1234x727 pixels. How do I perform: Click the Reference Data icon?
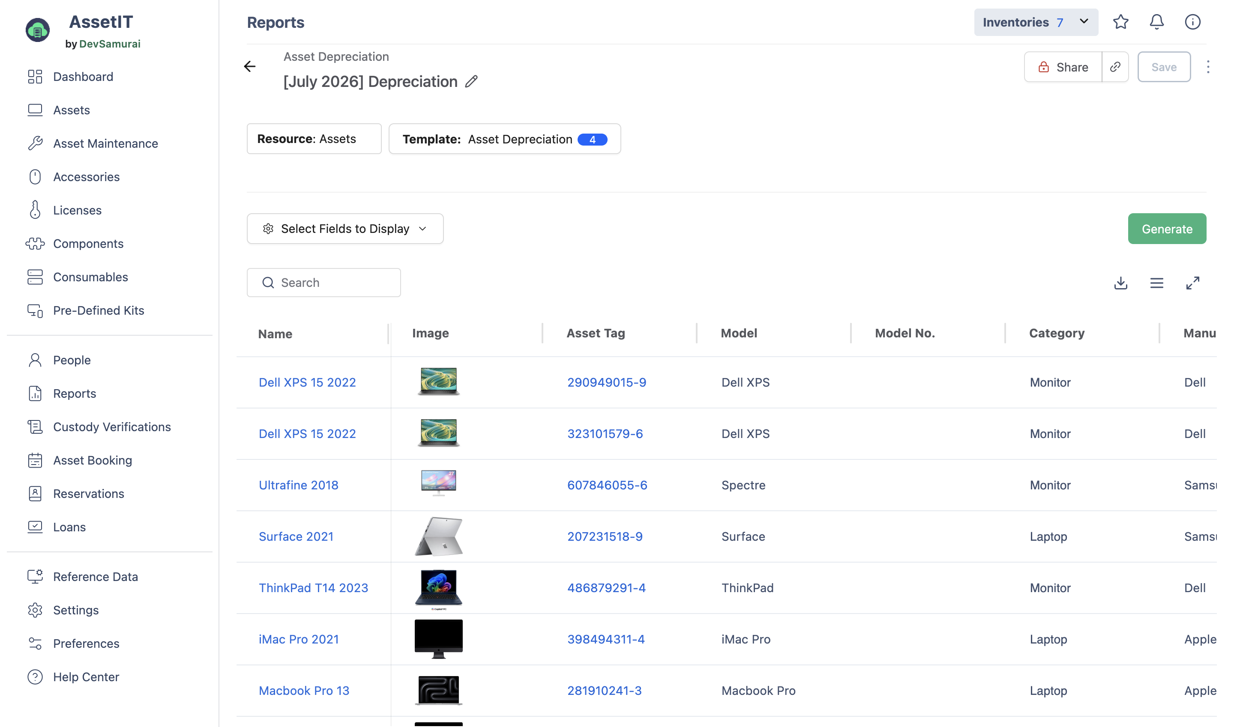click(x=35, y=577)
